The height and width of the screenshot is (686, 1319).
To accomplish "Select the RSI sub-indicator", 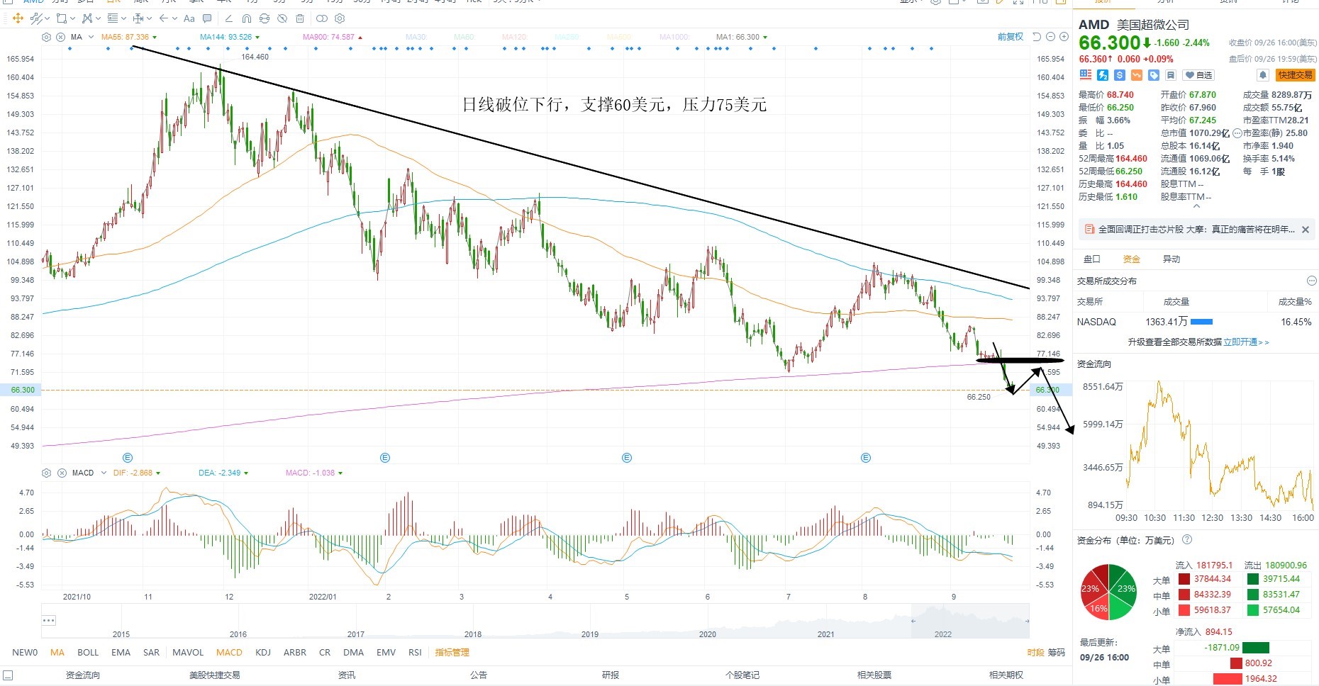I will point(415,652).
